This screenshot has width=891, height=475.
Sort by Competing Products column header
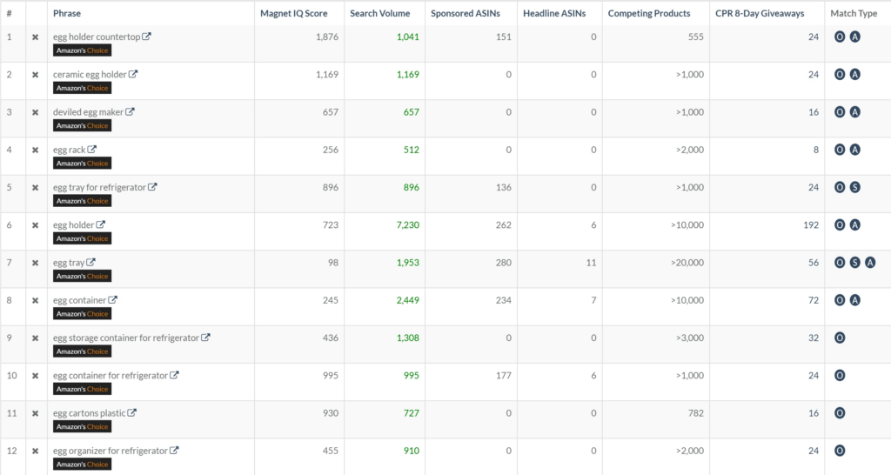tap(648, 13)
